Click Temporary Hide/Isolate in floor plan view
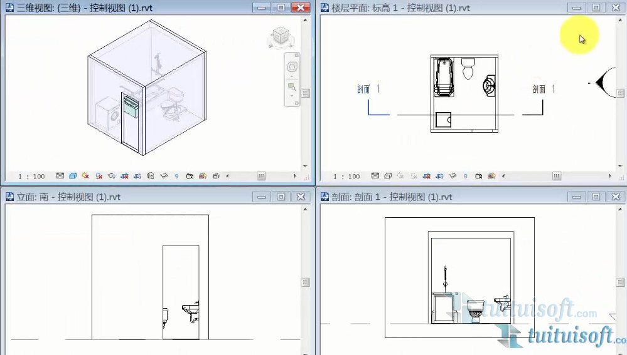Image resolution: width=627 pixels, height=355 pixels. 453,175
